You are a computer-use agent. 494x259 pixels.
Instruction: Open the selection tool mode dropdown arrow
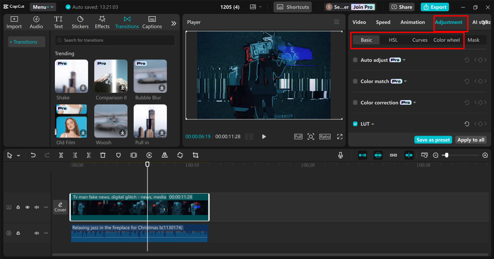(19, 155)
